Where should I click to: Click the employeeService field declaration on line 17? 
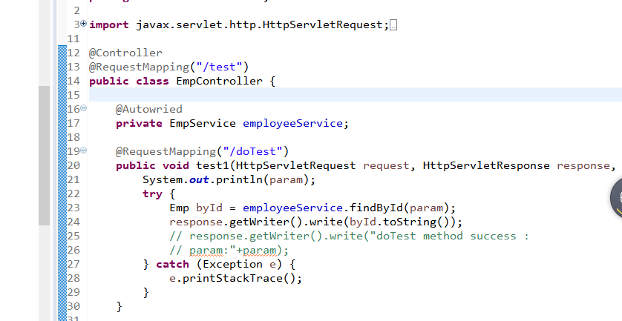[x=292, y=124]
